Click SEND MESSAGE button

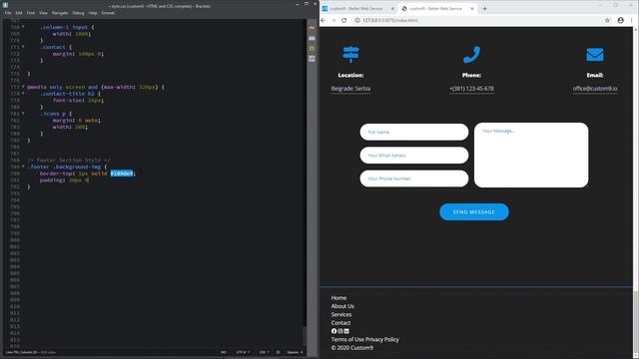click(474, 212)
